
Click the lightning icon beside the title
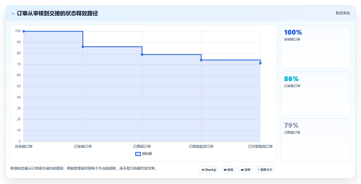tap(13, 14)
